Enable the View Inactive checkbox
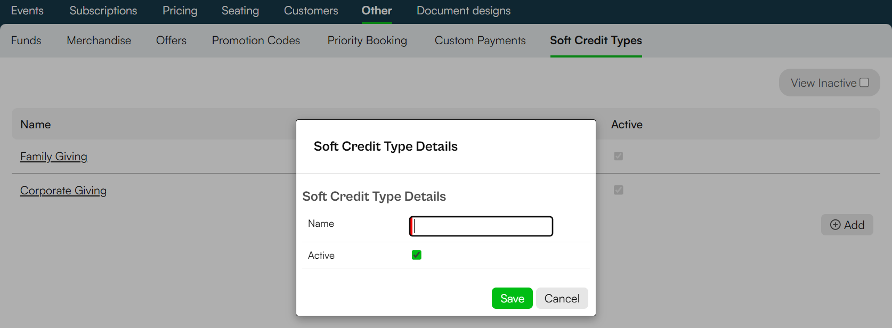Image resolution: width=892 pixels, height=328 pixels. pyautogui.click(x=864, y=83)
